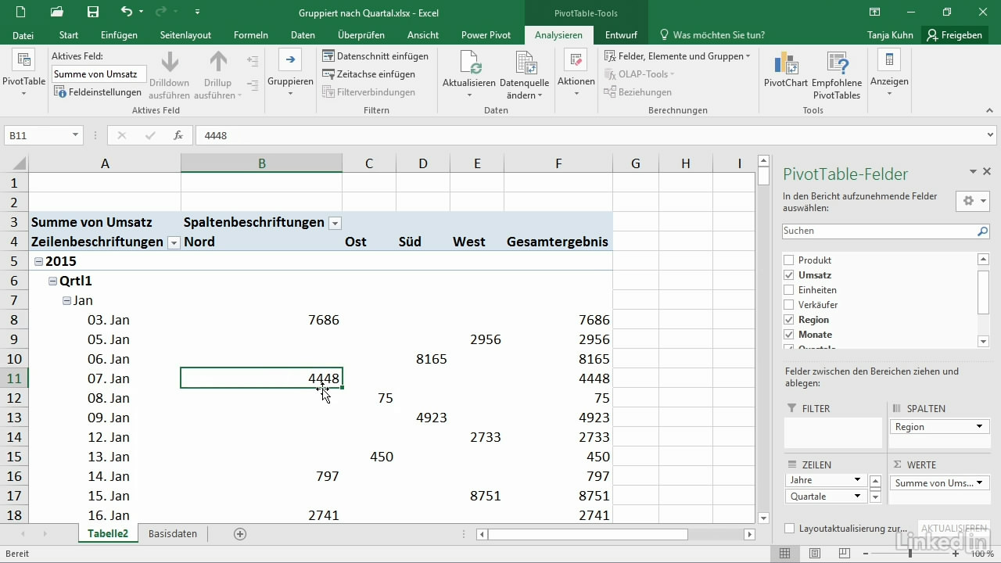
Task: Check the Einheiten field checkbox
Action: click(789, 290)
